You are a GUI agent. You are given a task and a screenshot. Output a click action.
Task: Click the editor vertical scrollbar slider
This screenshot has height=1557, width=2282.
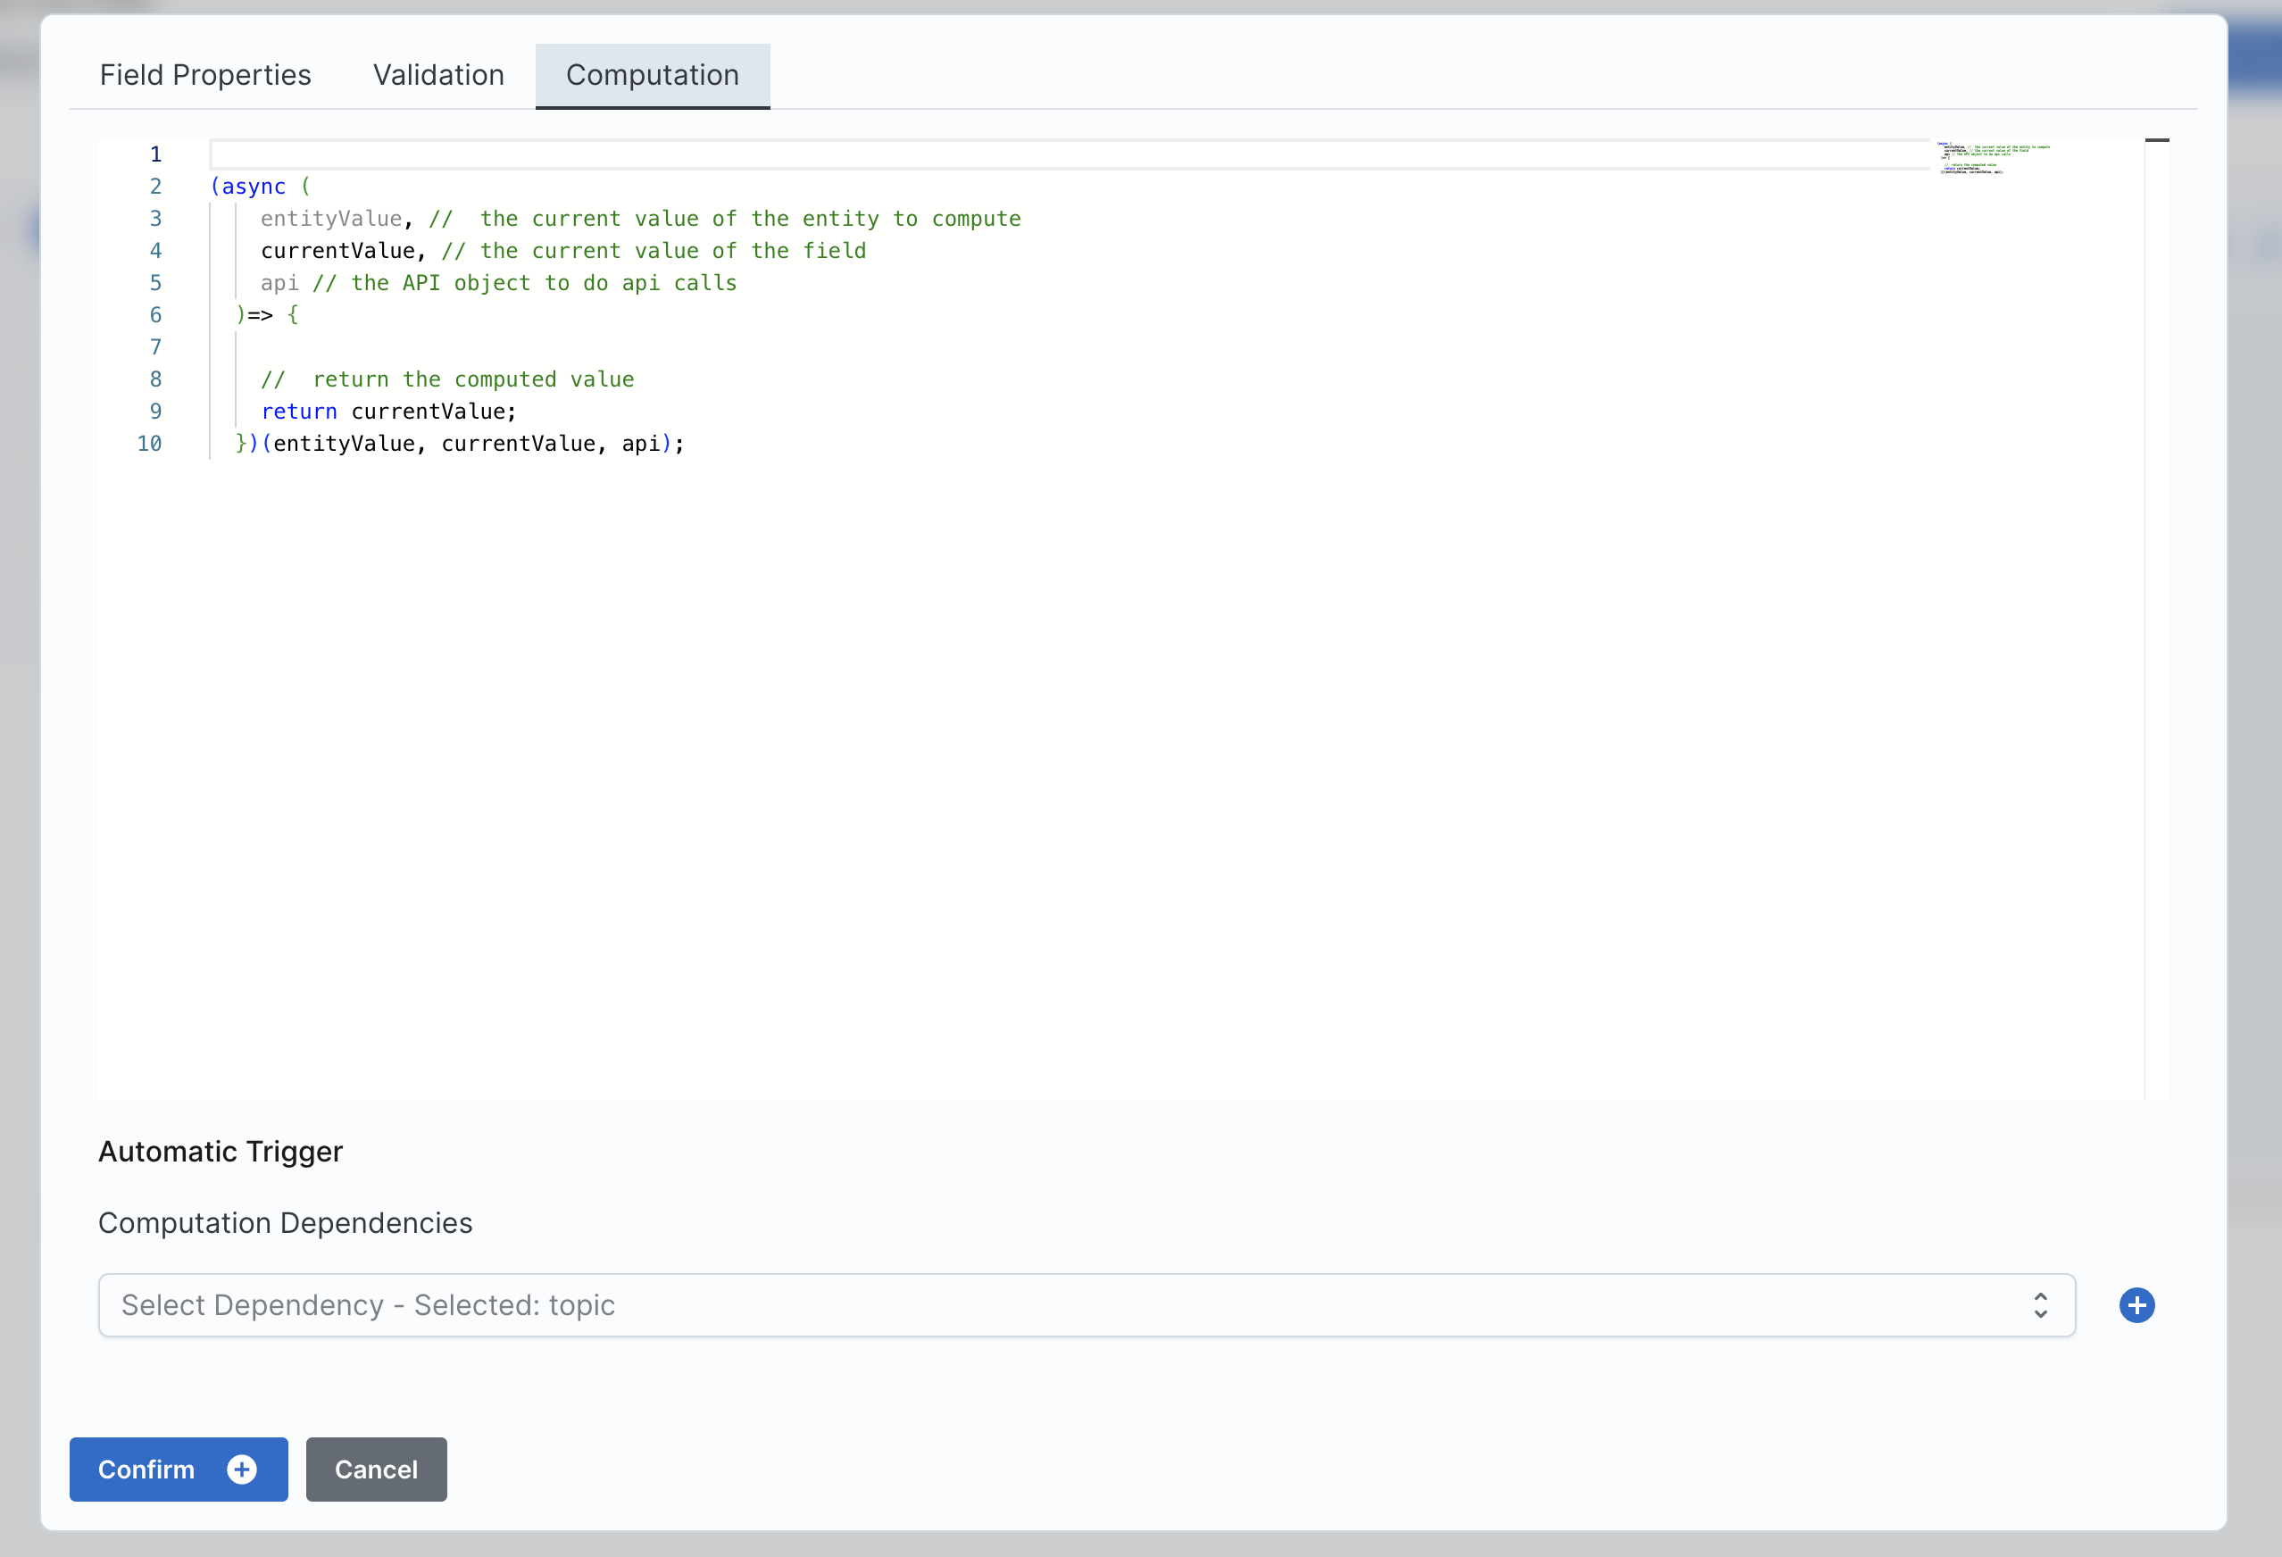2156,140
